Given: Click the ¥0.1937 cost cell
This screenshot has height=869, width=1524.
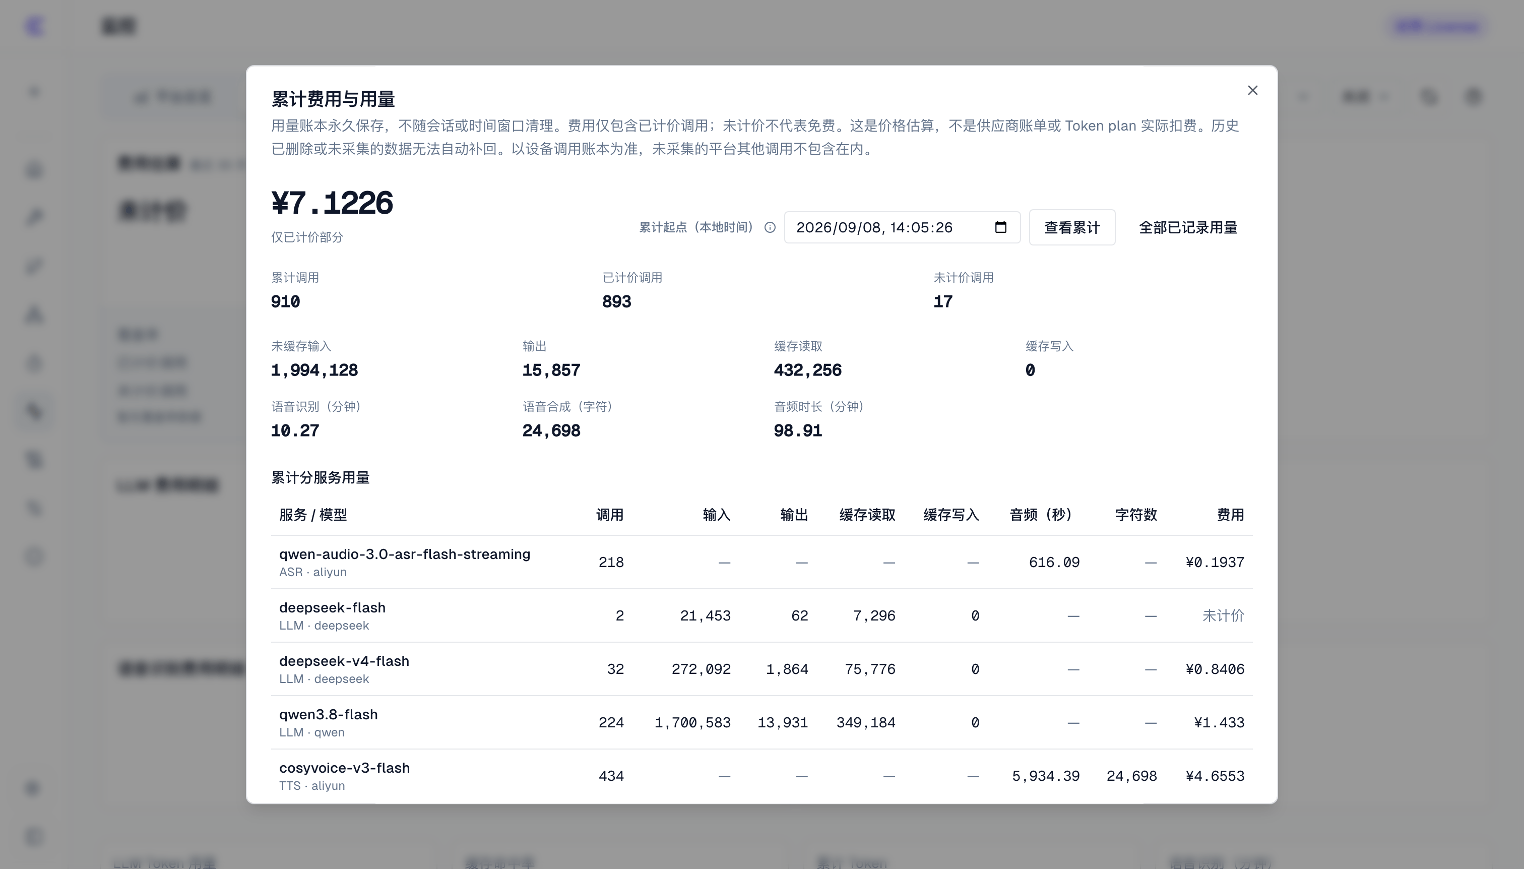Looking at the screenshot, I should [1215, 562].
